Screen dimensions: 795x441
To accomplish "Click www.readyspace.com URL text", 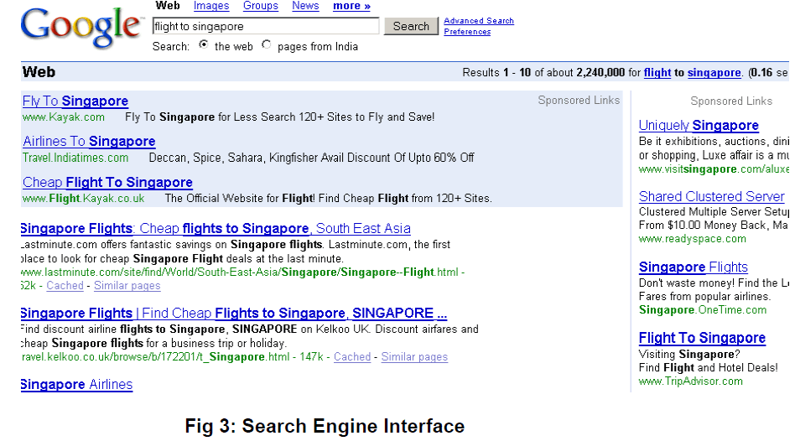I will coord(693,239).
